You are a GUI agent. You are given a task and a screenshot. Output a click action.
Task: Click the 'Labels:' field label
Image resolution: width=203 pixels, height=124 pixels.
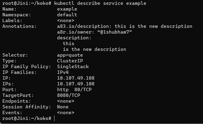12,20
